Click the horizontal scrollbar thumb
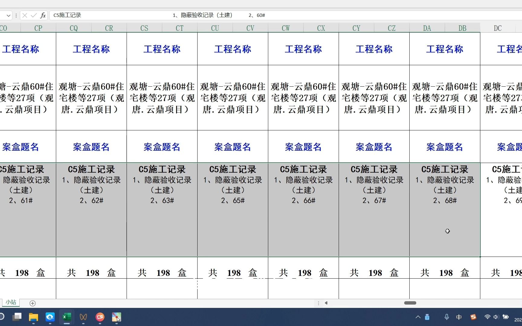Viewport: 522px width, 326px height. click(x=410, y=303)
